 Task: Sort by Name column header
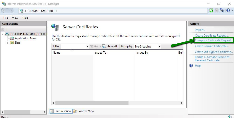72,53
